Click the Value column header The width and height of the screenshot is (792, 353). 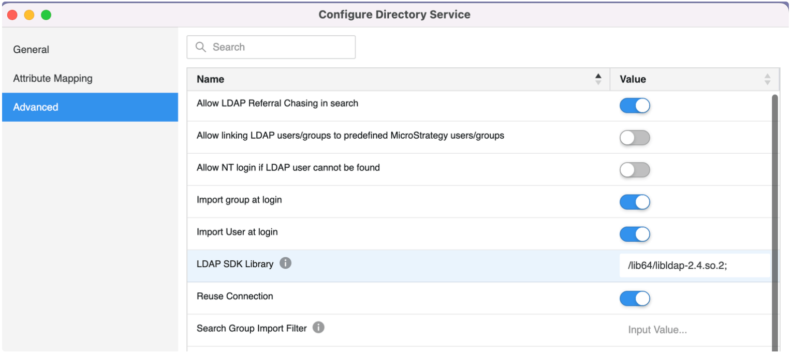(x=633, y=79)
